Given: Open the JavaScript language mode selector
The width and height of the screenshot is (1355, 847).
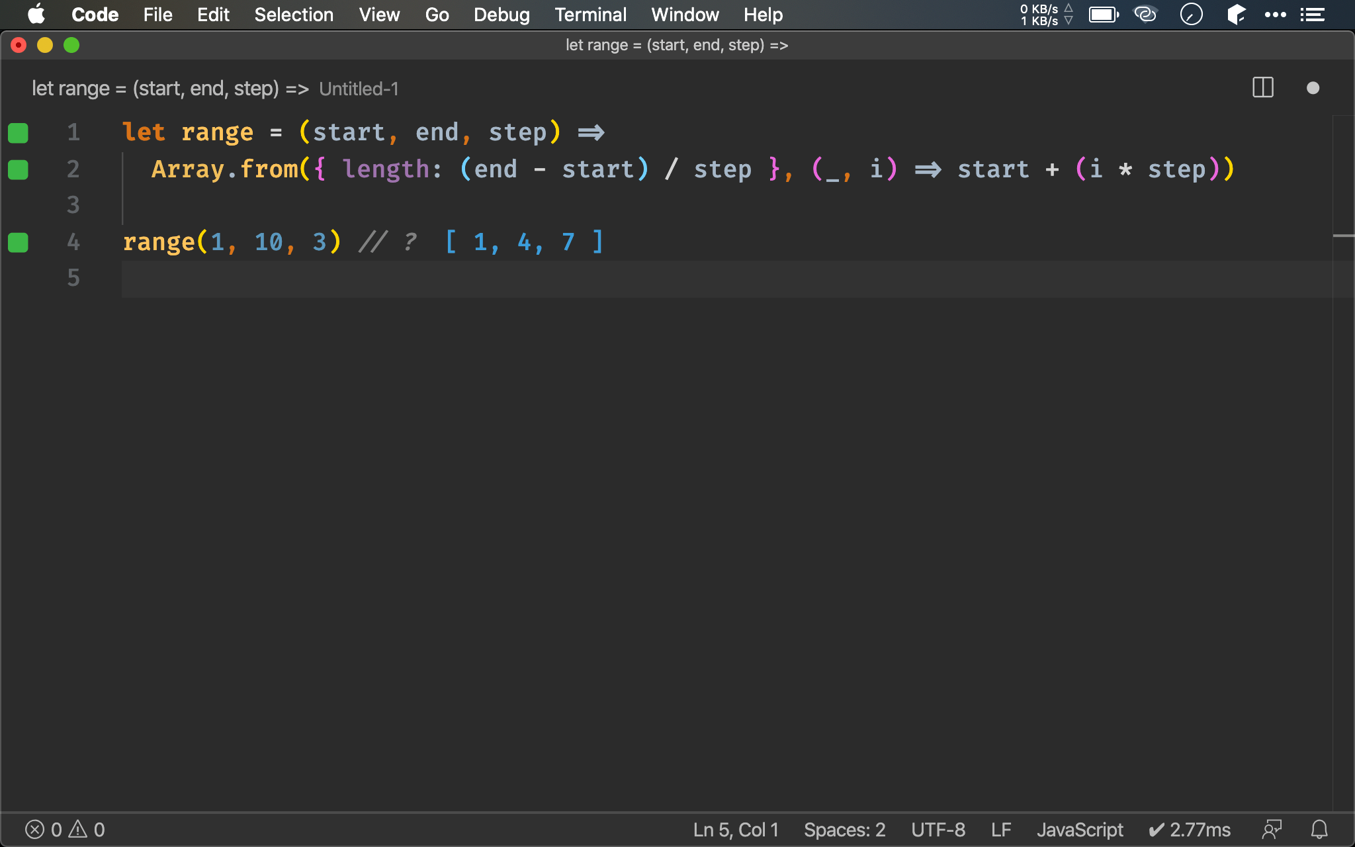Looking at the screenshot, I should 1079,829.
